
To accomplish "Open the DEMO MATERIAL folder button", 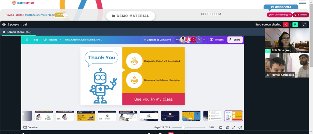I will (131, 16).
